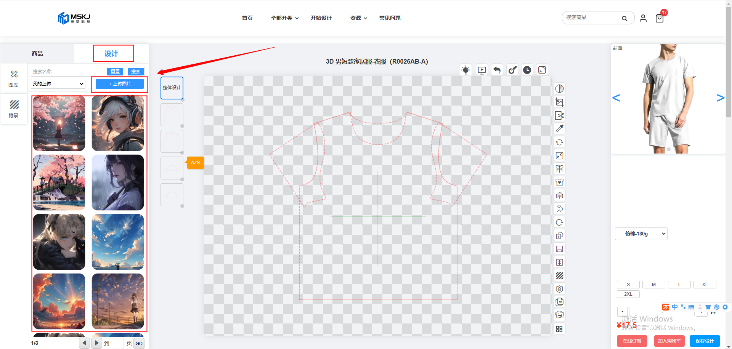
Task: Switch to the 商品 tab
Action: click(37, 54)
